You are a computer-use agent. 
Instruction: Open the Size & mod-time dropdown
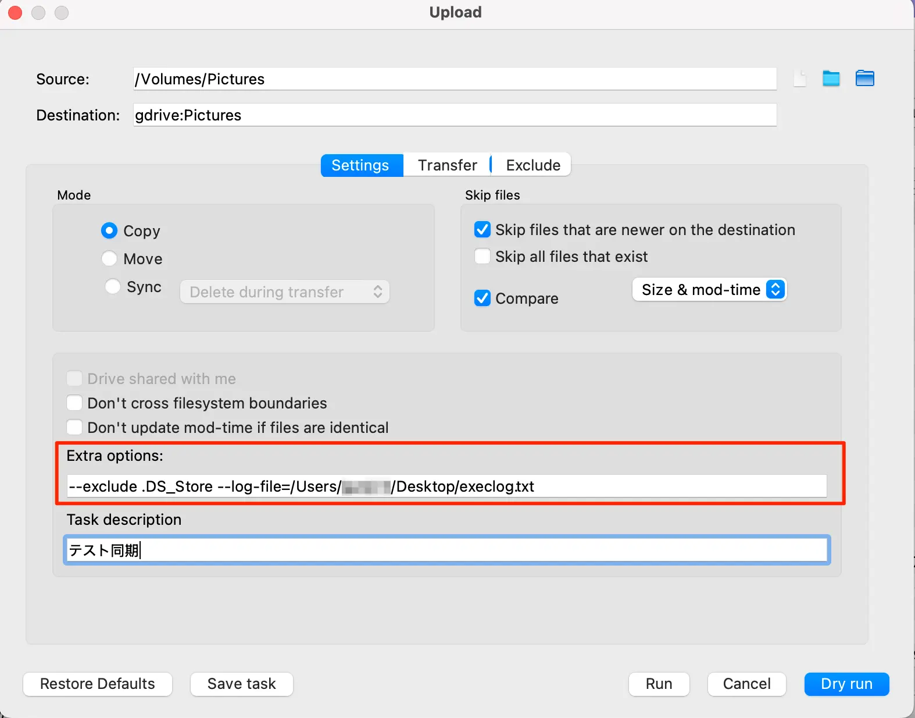pyautogui.click(x=709, y=290)
